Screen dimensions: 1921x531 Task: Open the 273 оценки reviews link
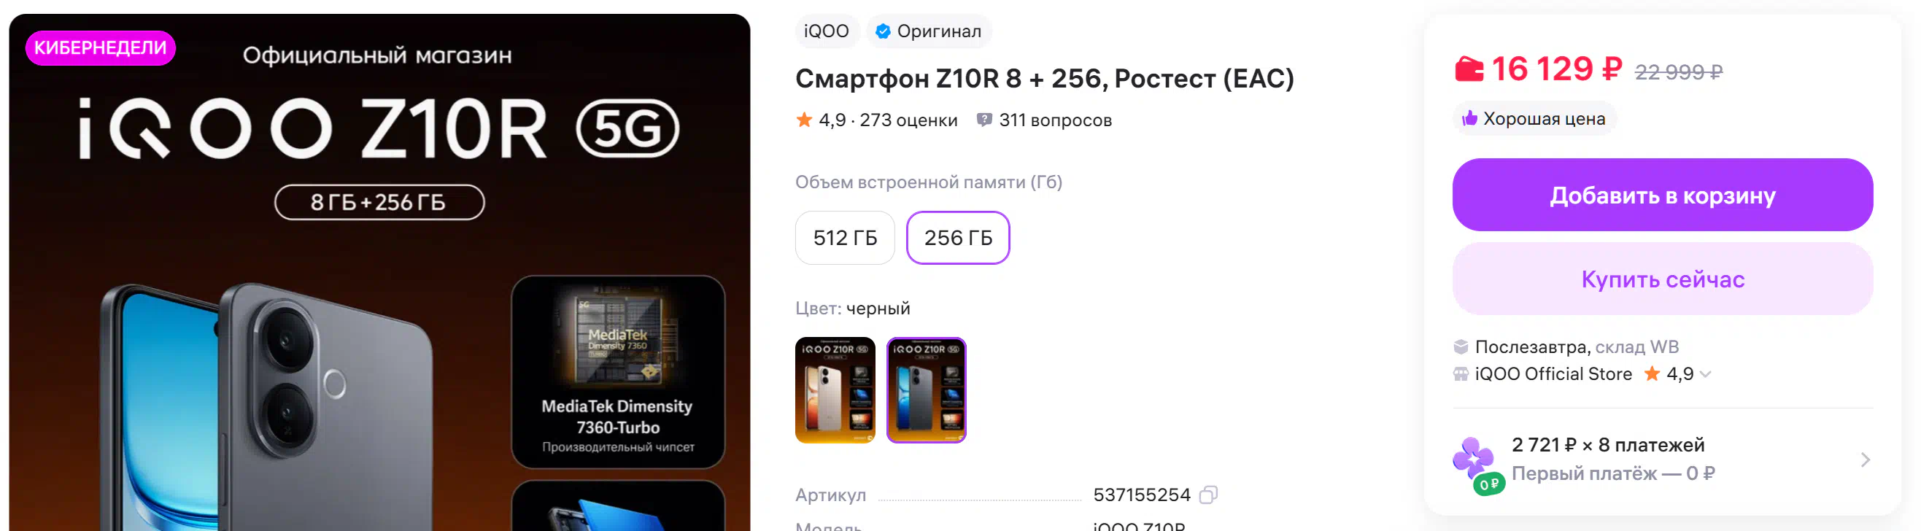click(908, 120)
